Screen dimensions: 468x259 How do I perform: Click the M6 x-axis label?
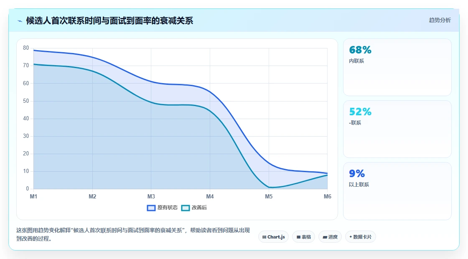click(x=328, y=196)
